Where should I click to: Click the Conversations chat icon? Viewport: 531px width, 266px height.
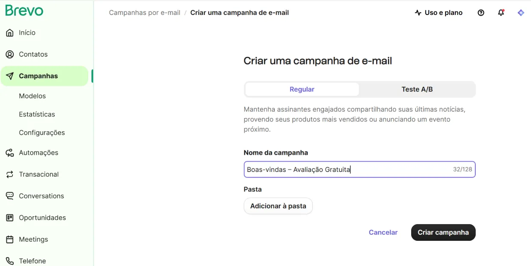coord(10,196)
